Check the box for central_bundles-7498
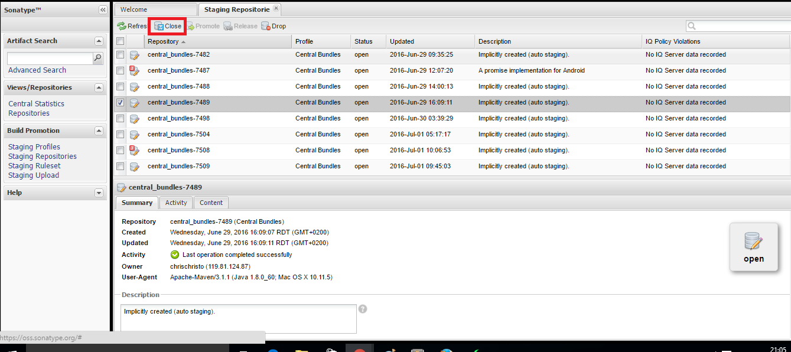 [x=121, y=118]
